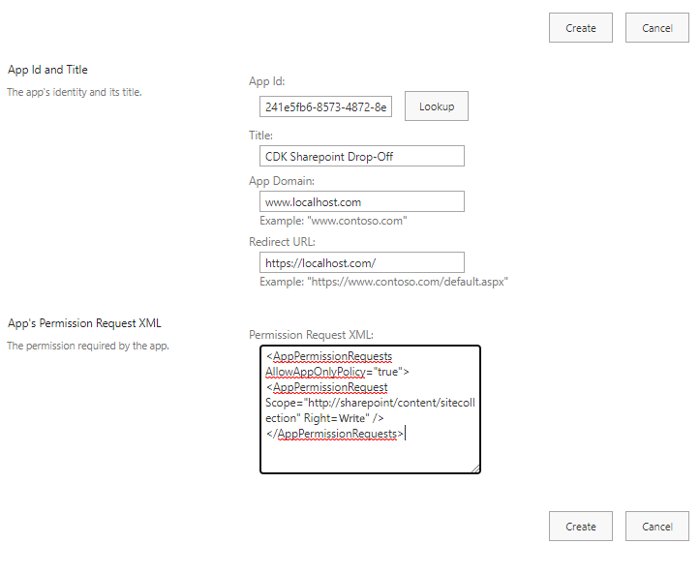Click inside the Permission Request XML textarea
The image size is (700, 574).
click(370, 409)
